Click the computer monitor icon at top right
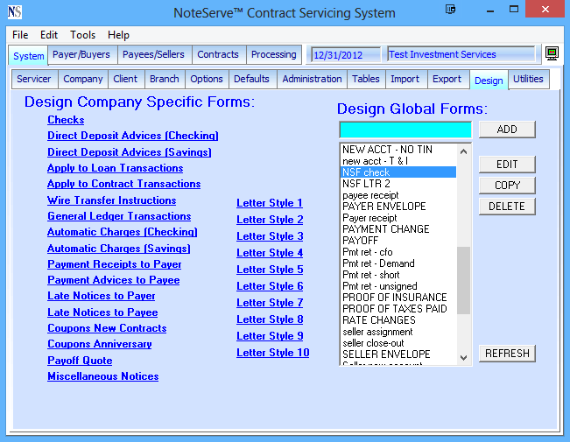 552,54
